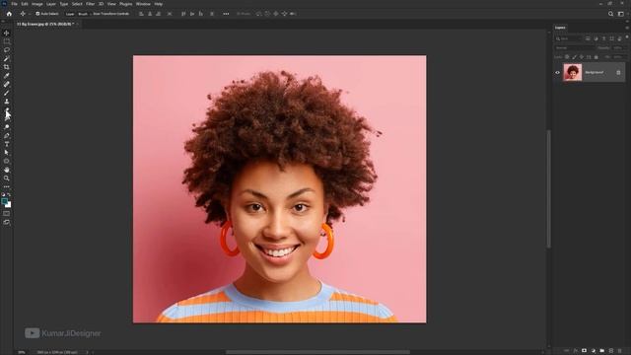
Task: Click Align top edges icon
Action: (x=183, y=14)
